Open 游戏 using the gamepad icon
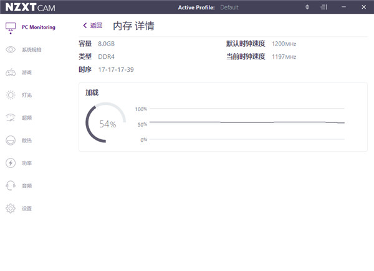Image resolution: width=374 pixels, height=271 pixels. coord(11,72)
